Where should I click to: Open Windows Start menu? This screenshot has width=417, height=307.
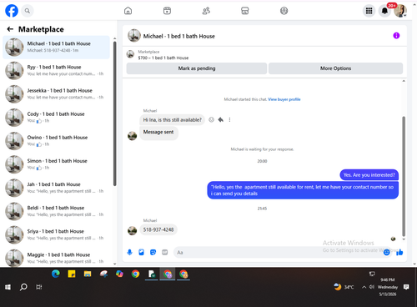(x=8, y=287)
